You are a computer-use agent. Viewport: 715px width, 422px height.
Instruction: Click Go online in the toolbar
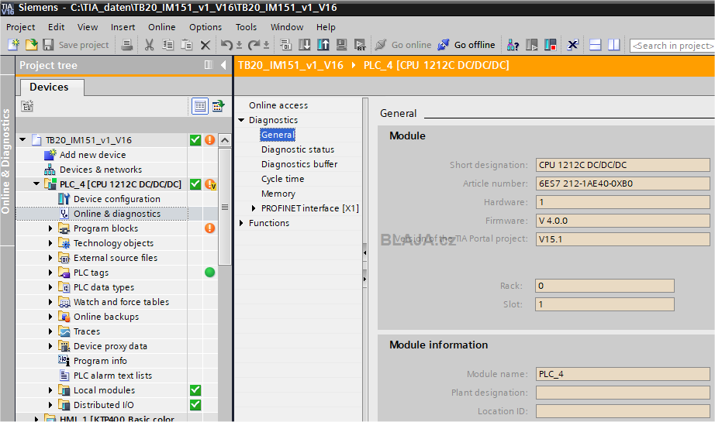click(x=403, y=45)
